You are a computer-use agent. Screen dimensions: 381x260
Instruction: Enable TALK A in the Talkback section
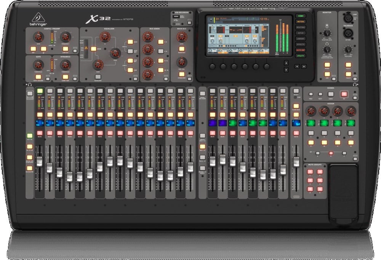tap(348, 65)
